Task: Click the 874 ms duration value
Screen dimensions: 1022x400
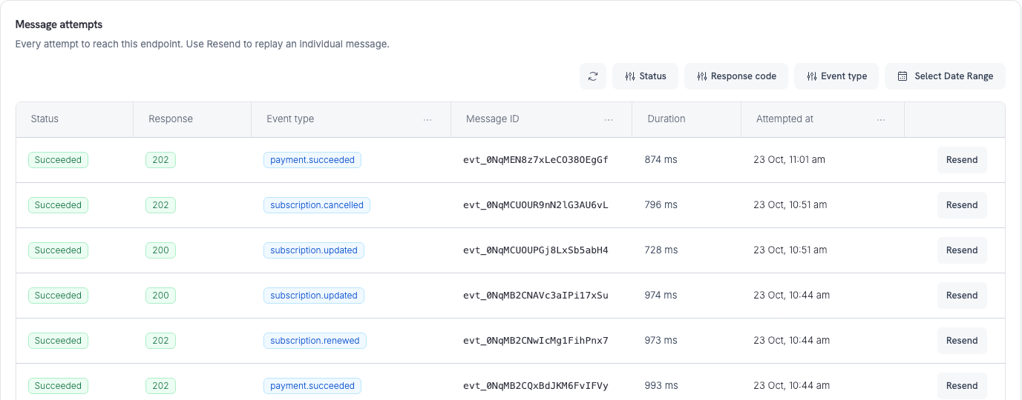Action: (x=661, y=160)
